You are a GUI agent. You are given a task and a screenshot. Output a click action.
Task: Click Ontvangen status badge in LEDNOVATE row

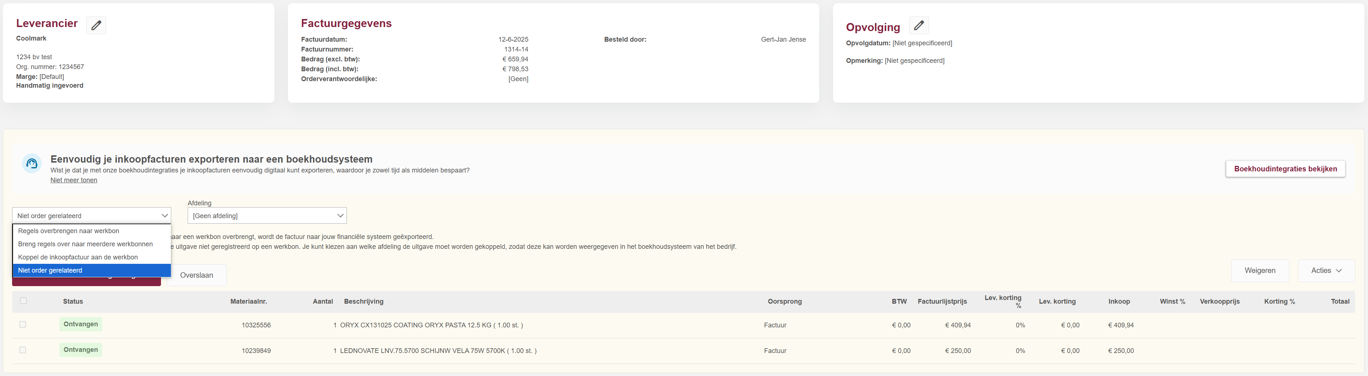point(81,349)
